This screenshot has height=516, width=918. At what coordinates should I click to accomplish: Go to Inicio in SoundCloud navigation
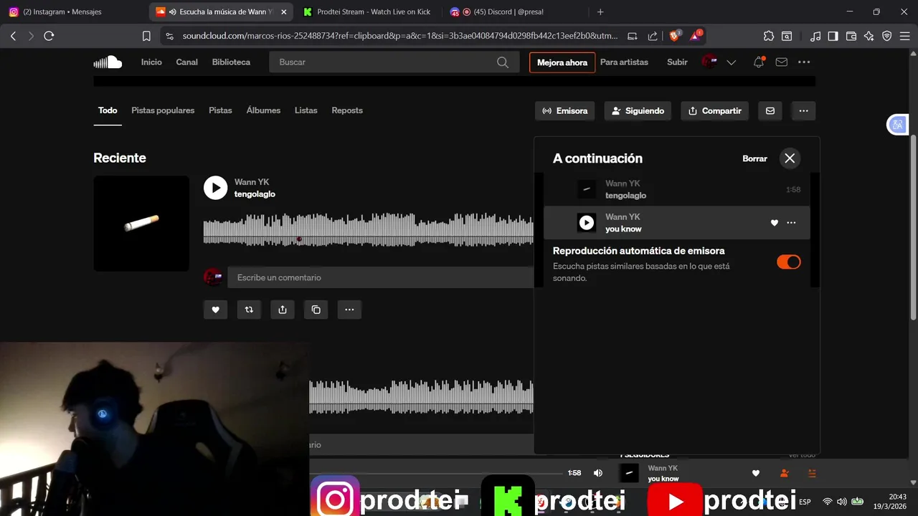click(x=151, y=62)
